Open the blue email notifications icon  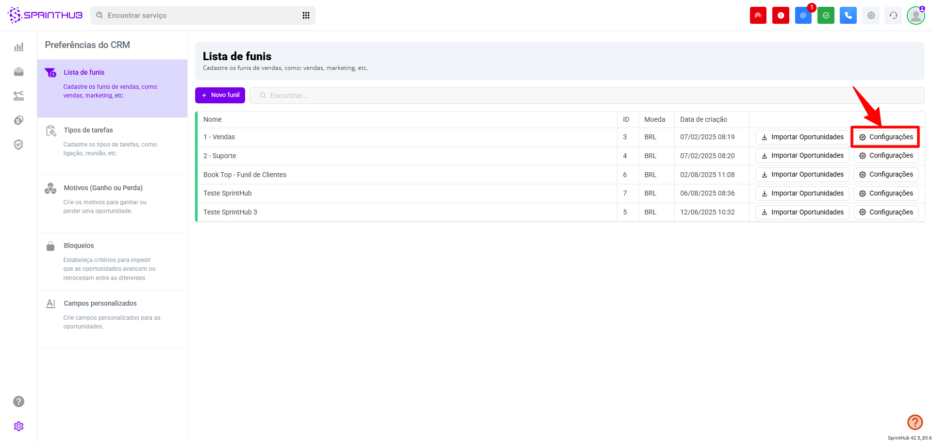coord(803,16)
